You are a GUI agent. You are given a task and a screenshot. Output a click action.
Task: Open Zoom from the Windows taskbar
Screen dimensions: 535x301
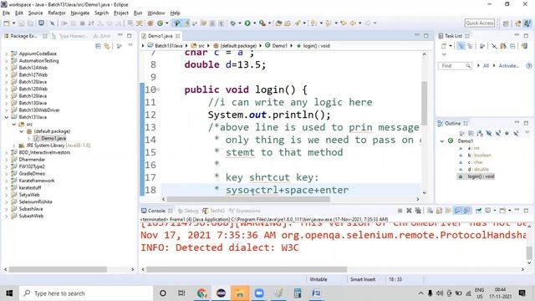pyautogui.click(x=259, y=293)
